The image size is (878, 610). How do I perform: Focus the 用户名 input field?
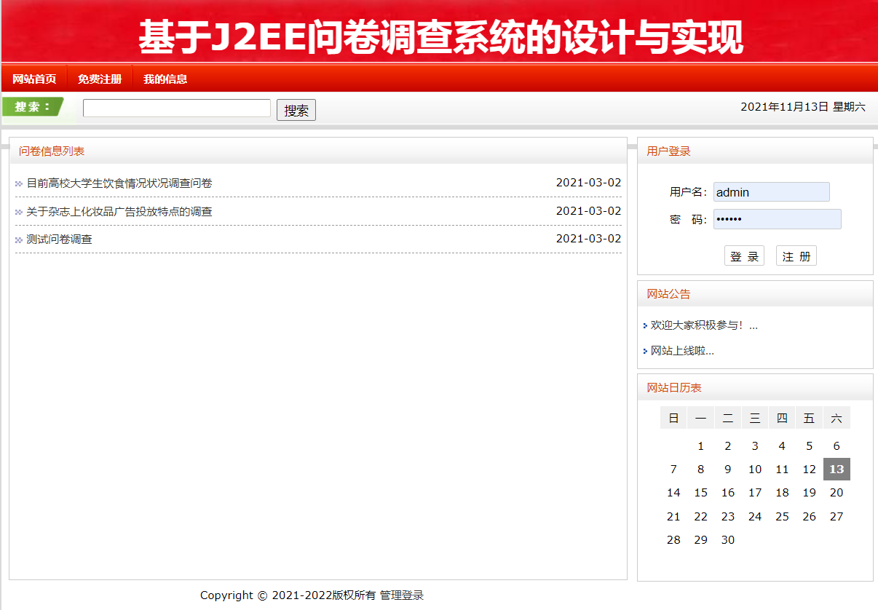pyautogui.click(x=772, y=192)
